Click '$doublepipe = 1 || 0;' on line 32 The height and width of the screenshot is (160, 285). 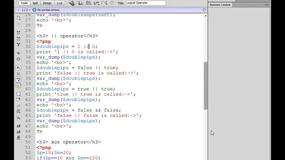coord(67,46)
